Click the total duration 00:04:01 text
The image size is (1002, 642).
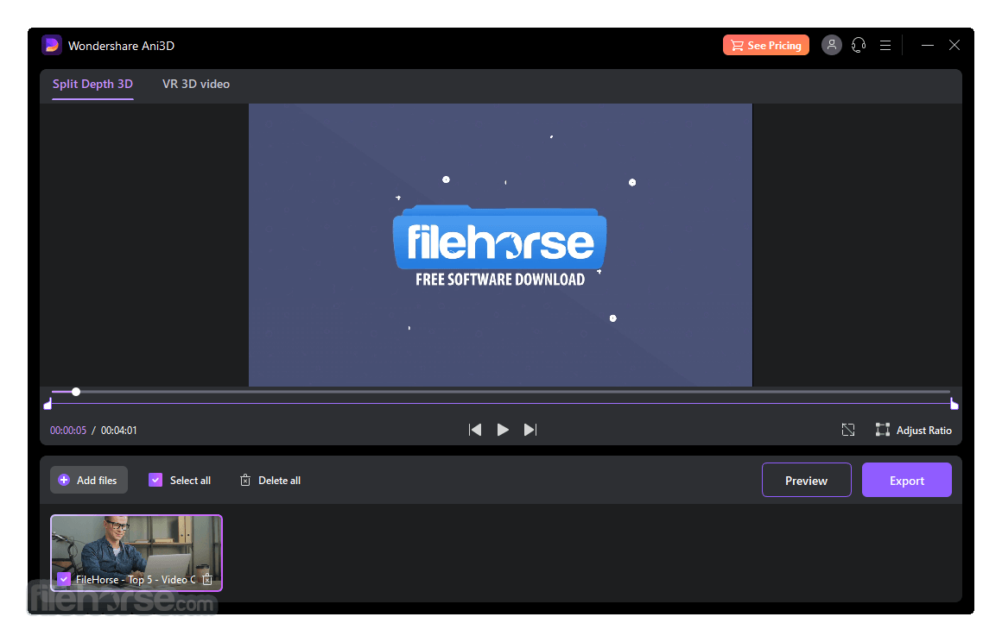tap(119, 431)
